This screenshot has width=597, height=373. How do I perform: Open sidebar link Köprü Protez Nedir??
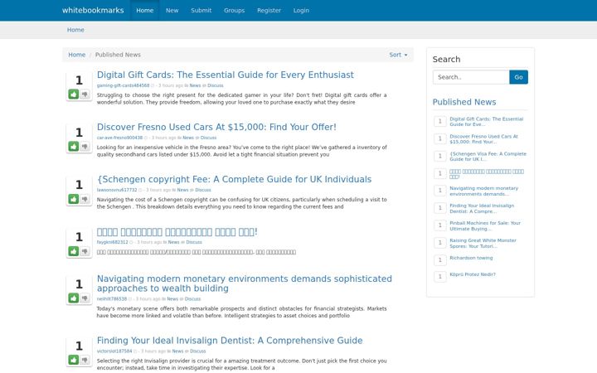(x=473, y=274)
